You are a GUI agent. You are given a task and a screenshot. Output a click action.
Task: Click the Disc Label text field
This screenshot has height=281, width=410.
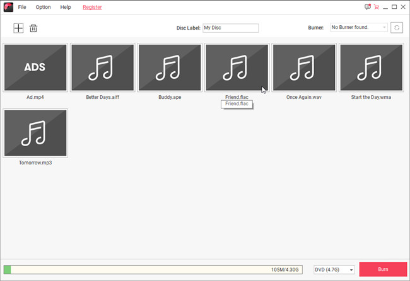click(230, 28)
